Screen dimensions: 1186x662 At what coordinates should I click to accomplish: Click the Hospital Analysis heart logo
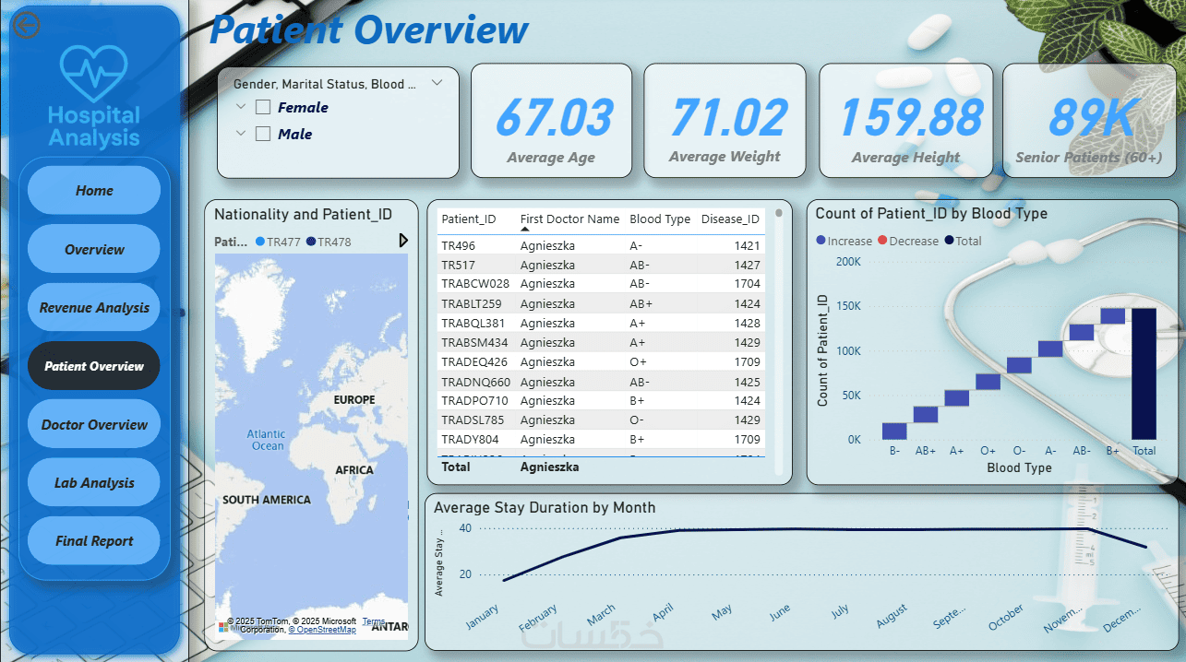[93, 74]
